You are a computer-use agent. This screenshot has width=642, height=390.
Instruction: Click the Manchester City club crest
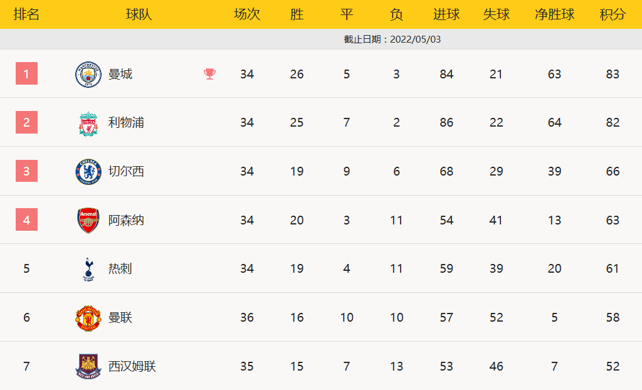[88, 75]
